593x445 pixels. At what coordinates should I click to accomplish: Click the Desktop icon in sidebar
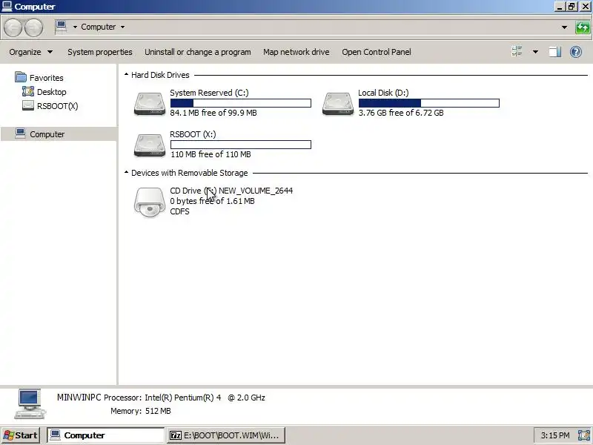[x=28, y=91]
